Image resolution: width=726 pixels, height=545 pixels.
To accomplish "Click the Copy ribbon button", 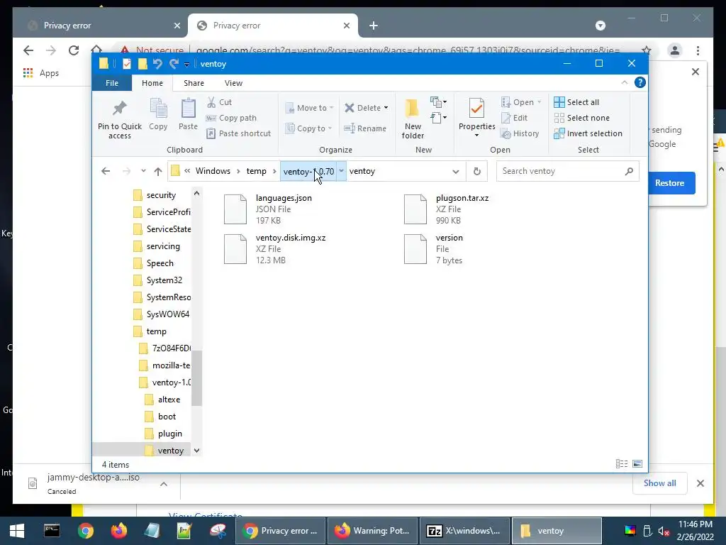I will pyautogui.click(x=158, y=114).
